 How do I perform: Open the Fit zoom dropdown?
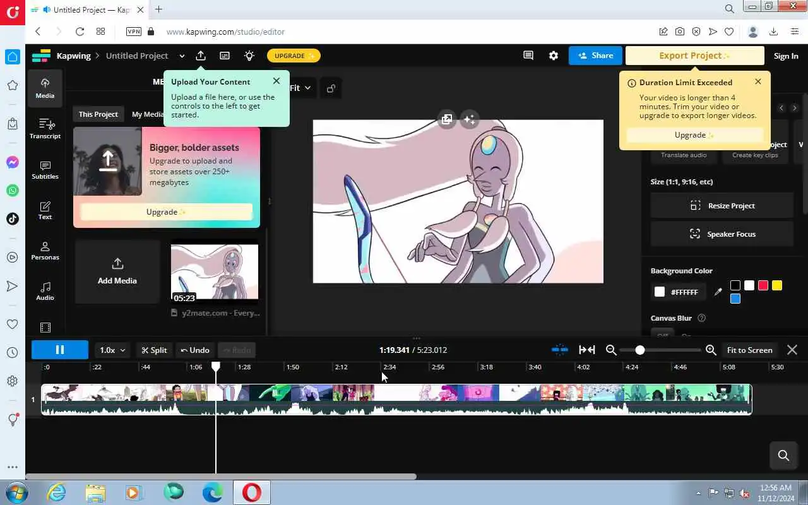(x=300, y=88)
